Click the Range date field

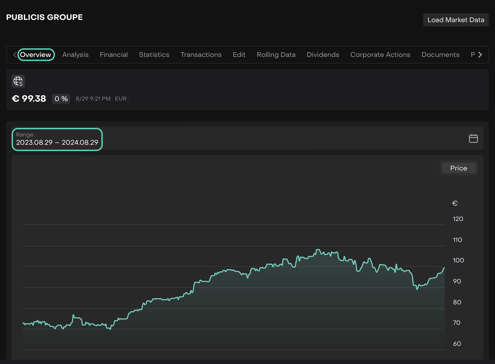pyautogui.click(x=57, y=139)
